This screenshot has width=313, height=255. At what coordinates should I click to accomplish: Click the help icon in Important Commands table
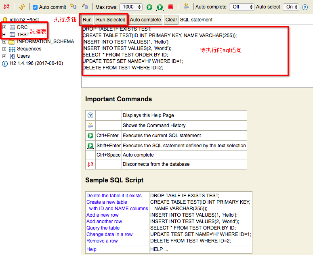pos(90,115)
